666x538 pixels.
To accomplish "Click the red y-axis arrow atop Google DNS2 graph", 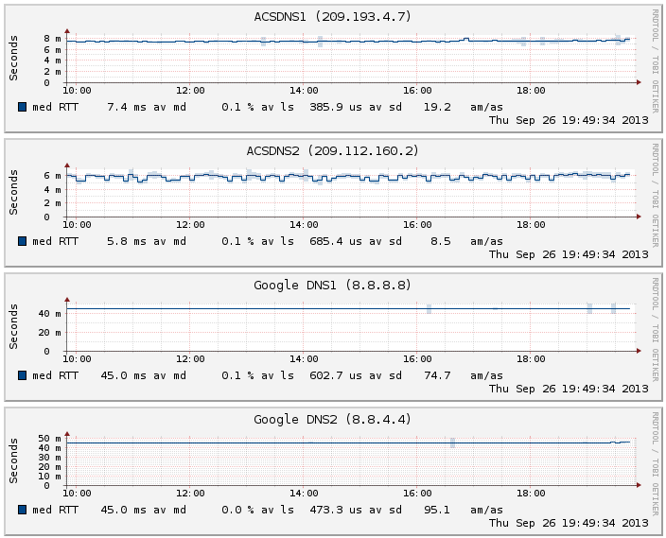I will pyautogui.click(x=66, y=433).
